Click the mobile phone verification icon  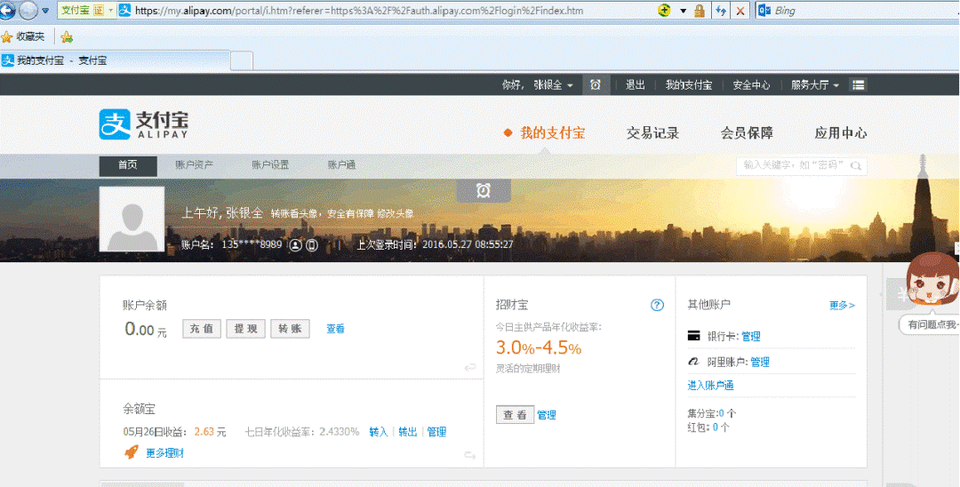312,244
